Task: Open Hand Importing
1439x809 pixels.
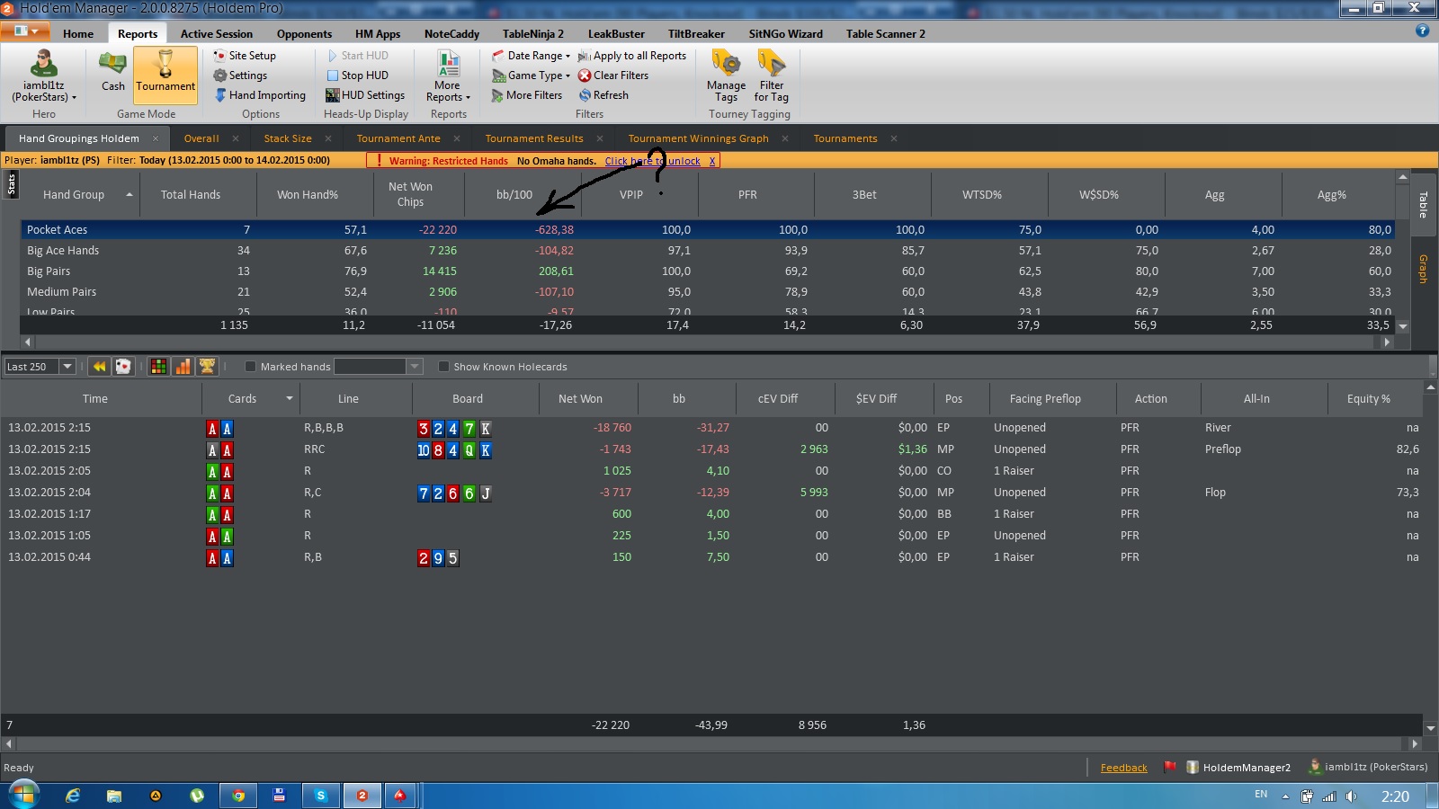Action: tap(260, 95)
